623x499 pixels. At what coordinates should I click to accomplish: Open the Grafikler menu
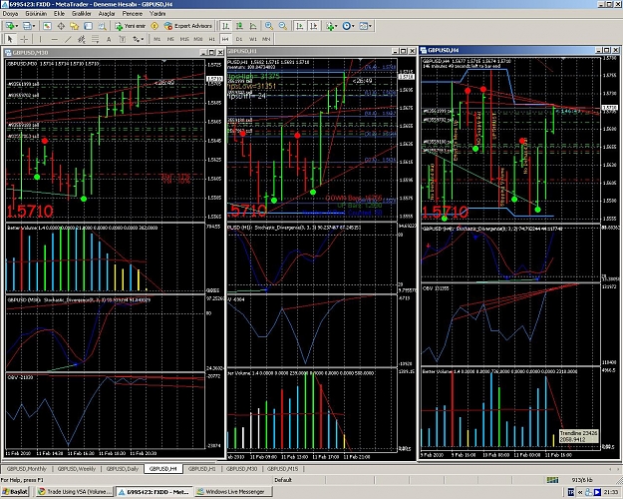(82, 14)
